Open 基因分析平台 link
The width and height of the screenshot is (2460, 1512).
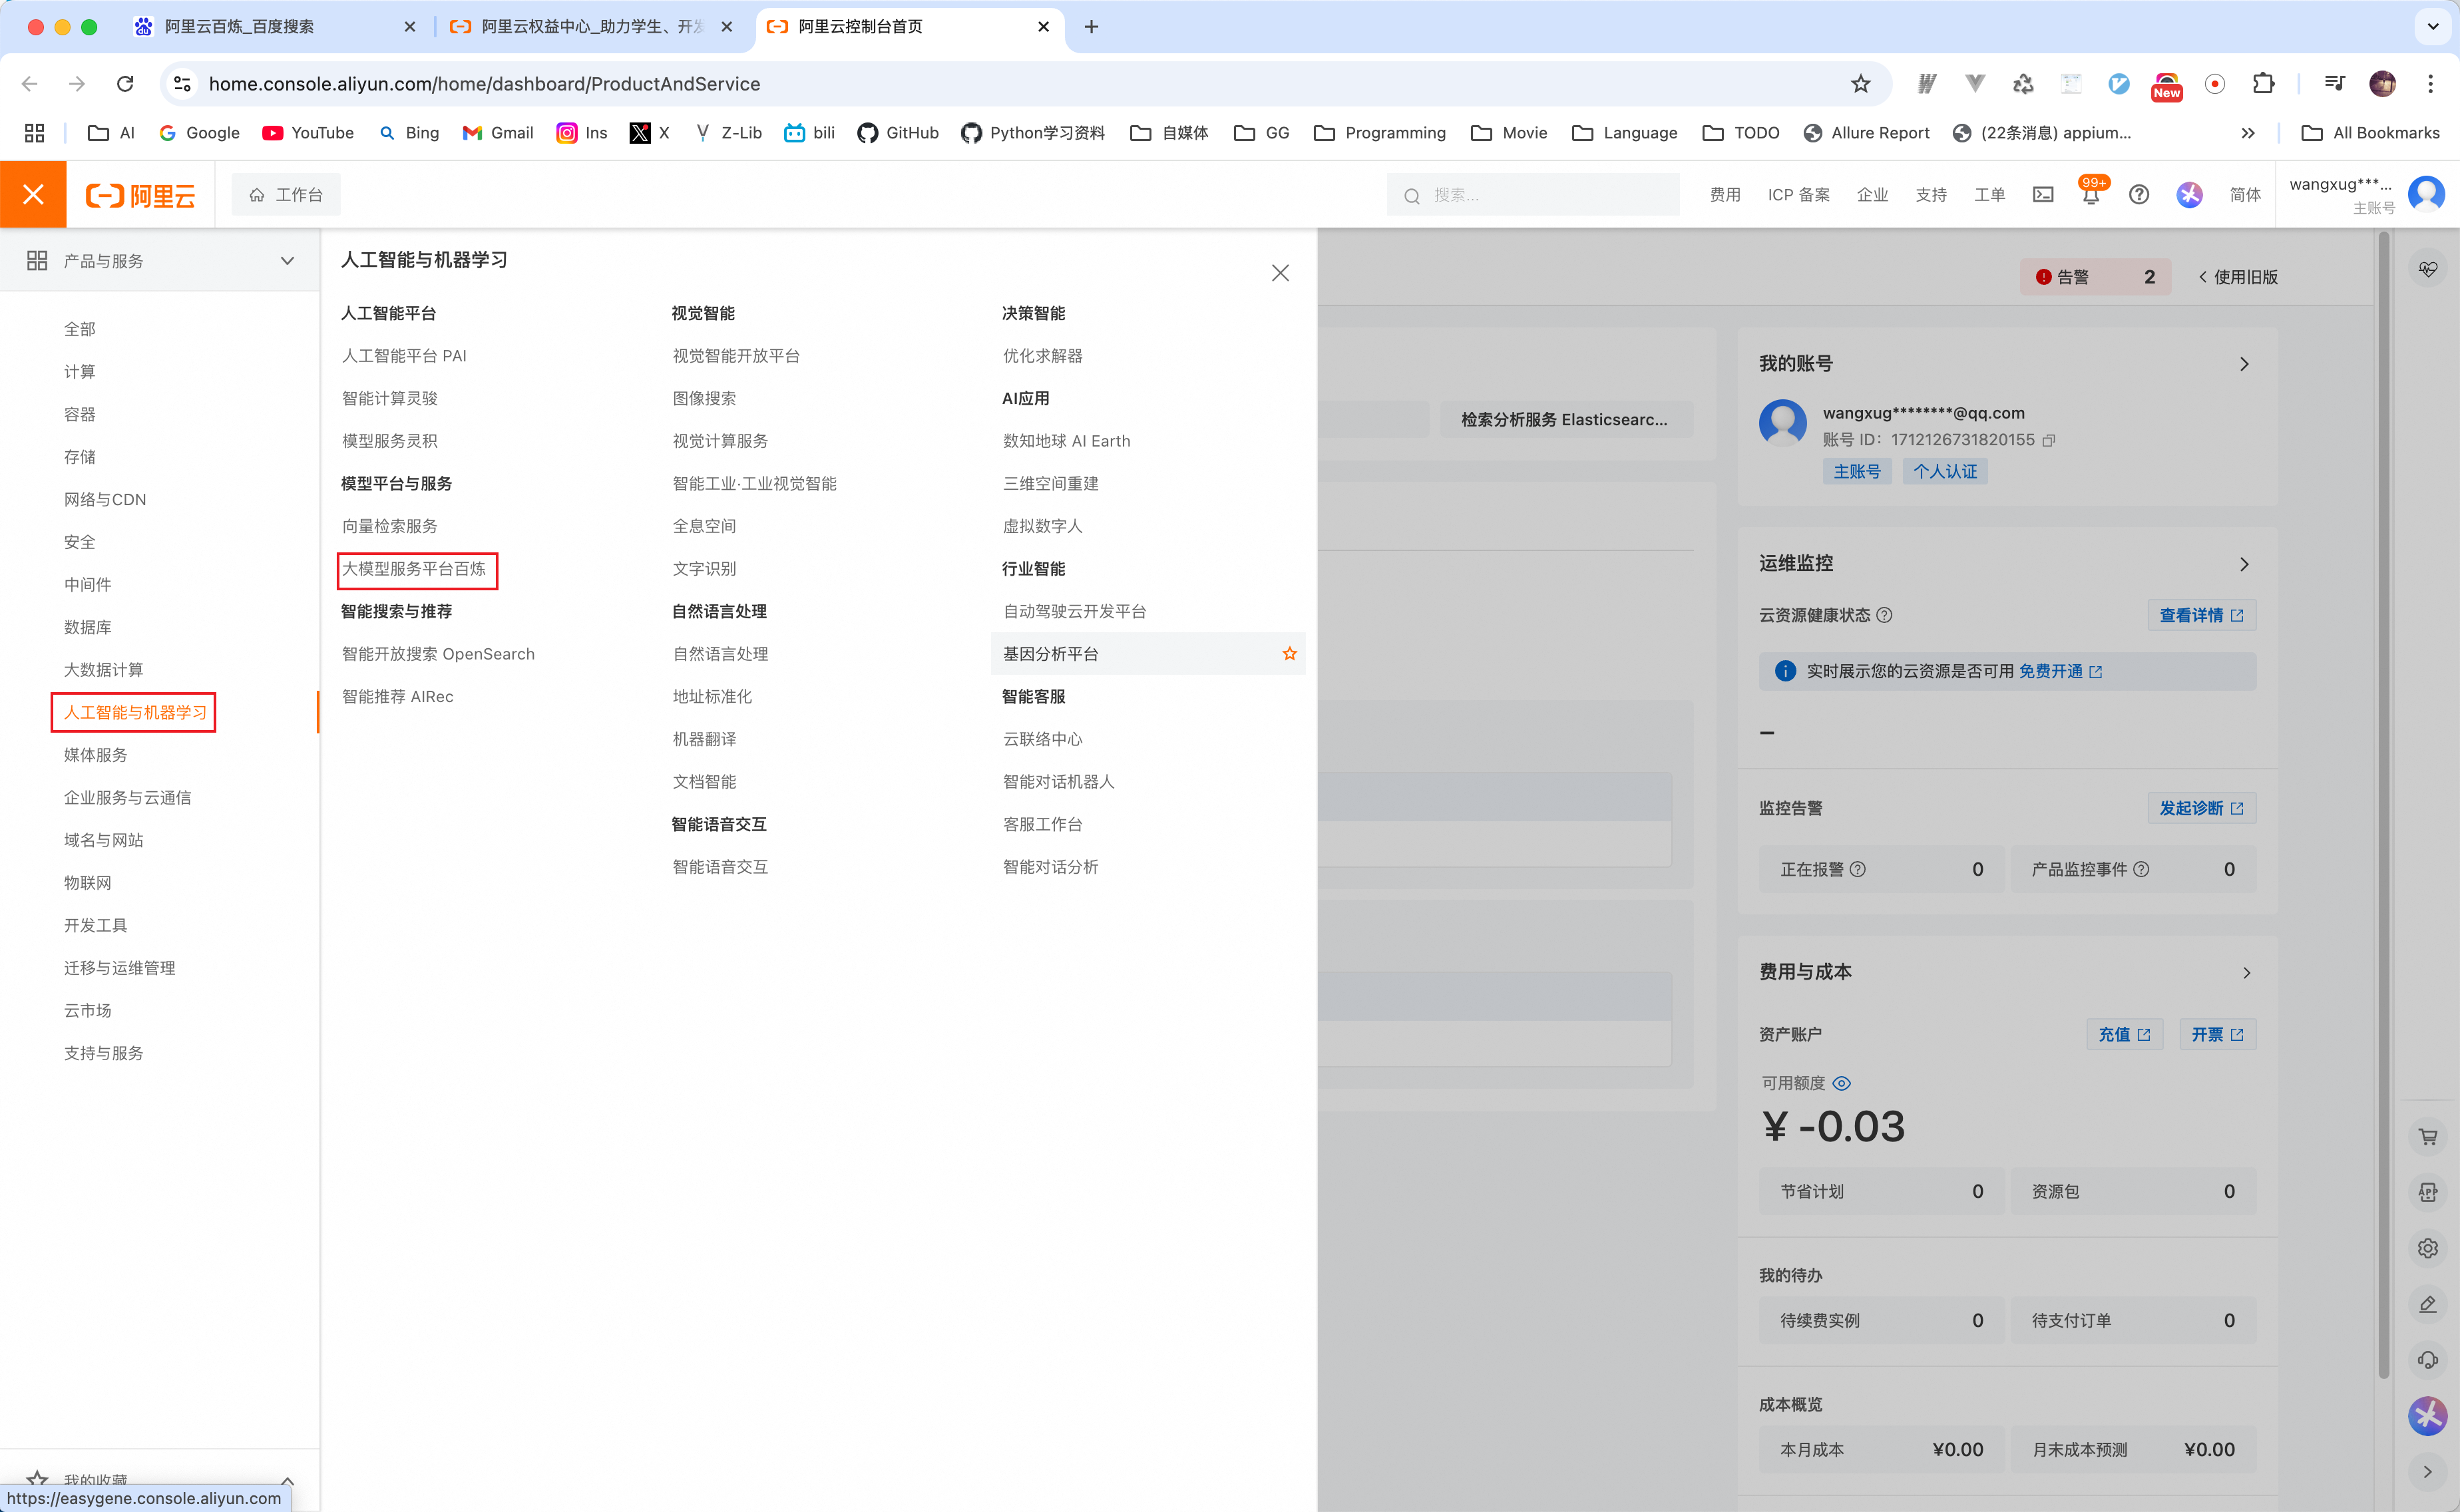[1051, 654]
